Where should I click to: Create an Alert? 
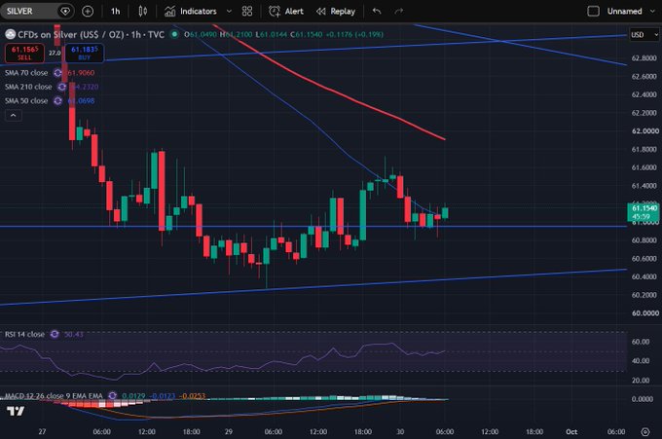click(286, 12)
